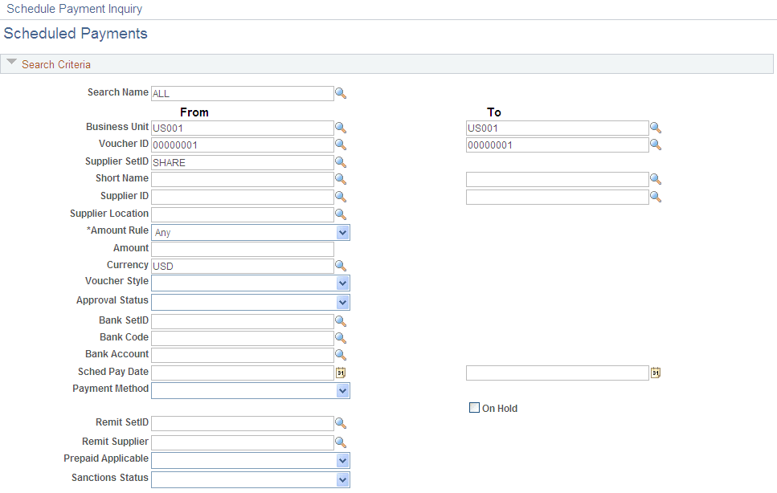Open the Supplier SetID lookup prompt
The image size is (777, 493).
[341, 161]
